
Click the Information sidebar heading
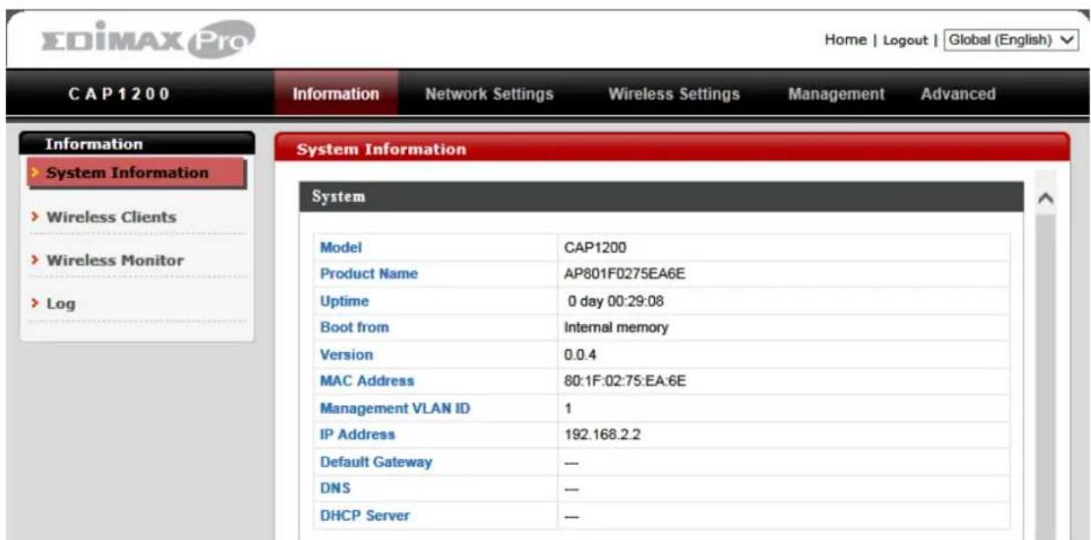coord(137,144)
